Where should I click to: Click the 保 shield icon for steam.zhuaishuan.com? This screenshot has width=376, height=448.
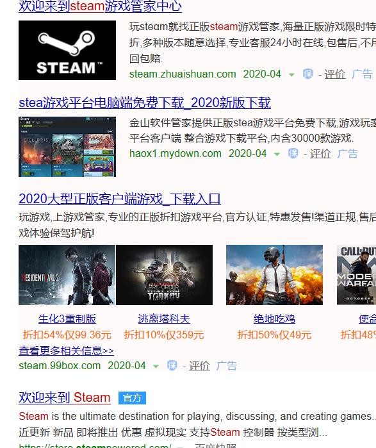[x=307, y=74]
